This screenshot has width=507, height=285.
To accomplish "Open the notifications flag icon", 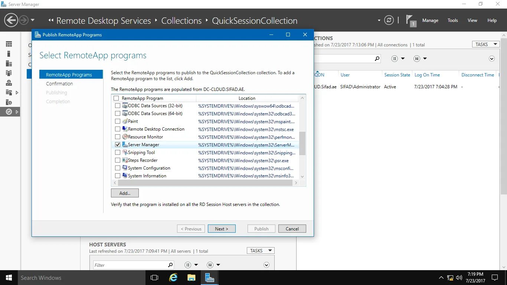I will [410, 20].
